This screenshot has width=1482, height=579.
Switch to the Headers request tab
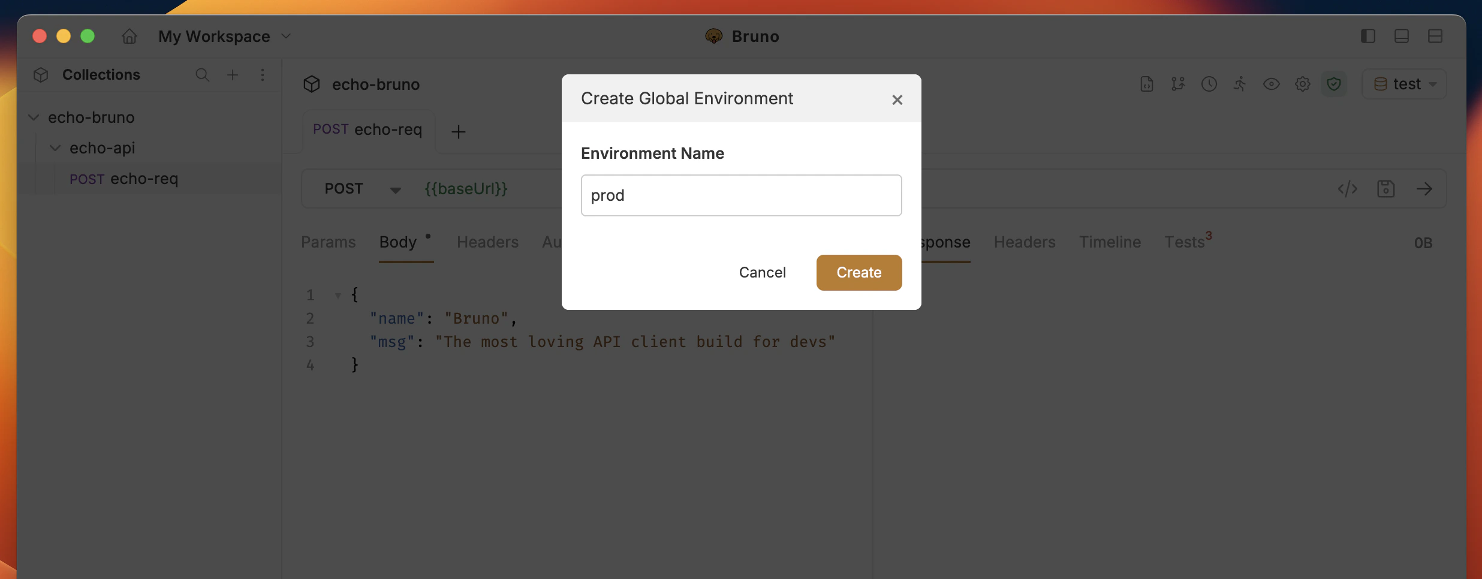[487, 242]
